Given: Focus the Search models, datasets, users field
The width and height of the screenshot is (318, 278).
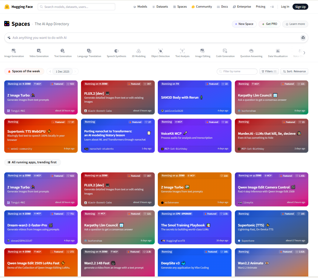Looking at the screenshot, I should tap(76, 7).
